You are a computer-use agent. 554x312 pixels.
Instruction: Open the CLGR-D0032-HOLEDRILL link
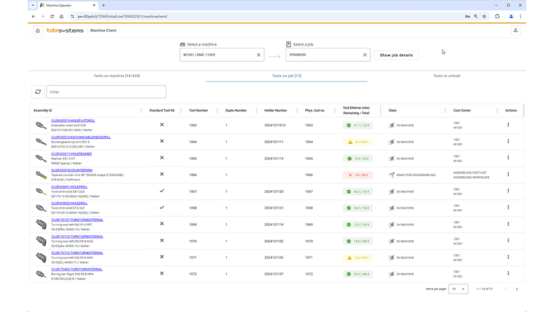[x=69, y=203]
